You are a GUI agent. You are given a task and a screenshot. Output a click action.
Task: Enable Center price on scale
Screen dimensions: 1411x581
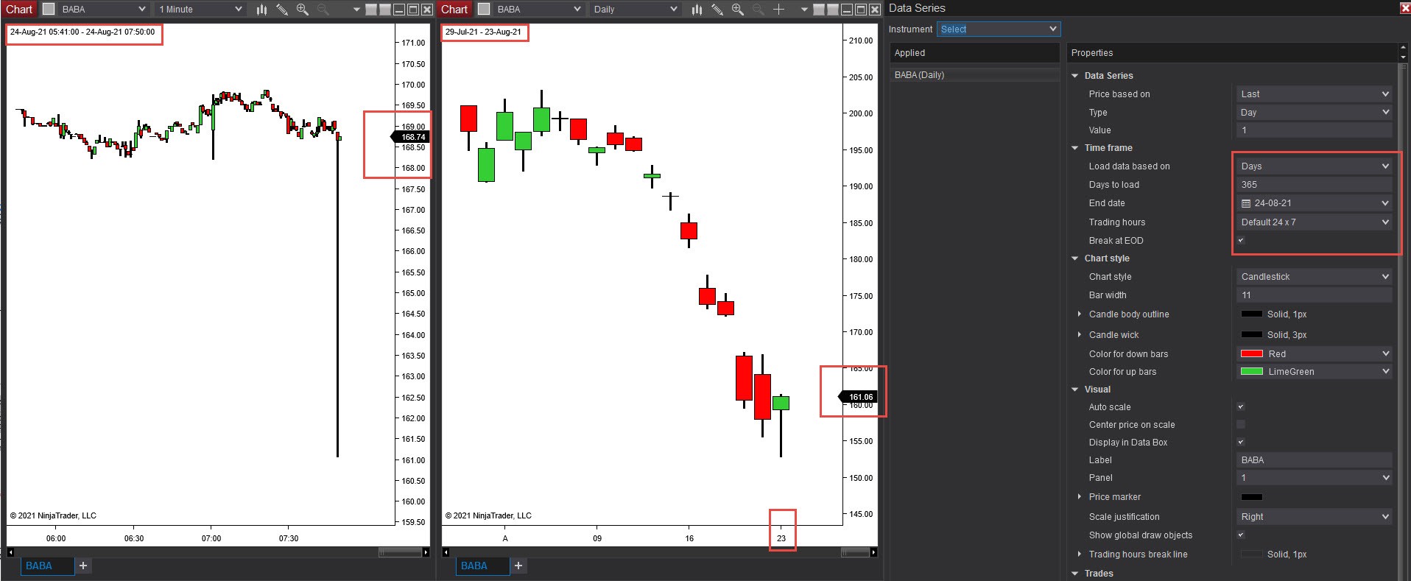tap(1241, 425)
